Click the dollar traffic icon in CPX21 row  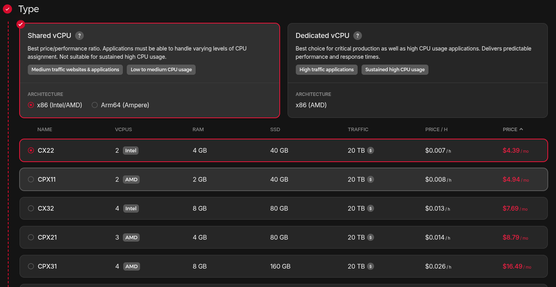pos(371,237)
